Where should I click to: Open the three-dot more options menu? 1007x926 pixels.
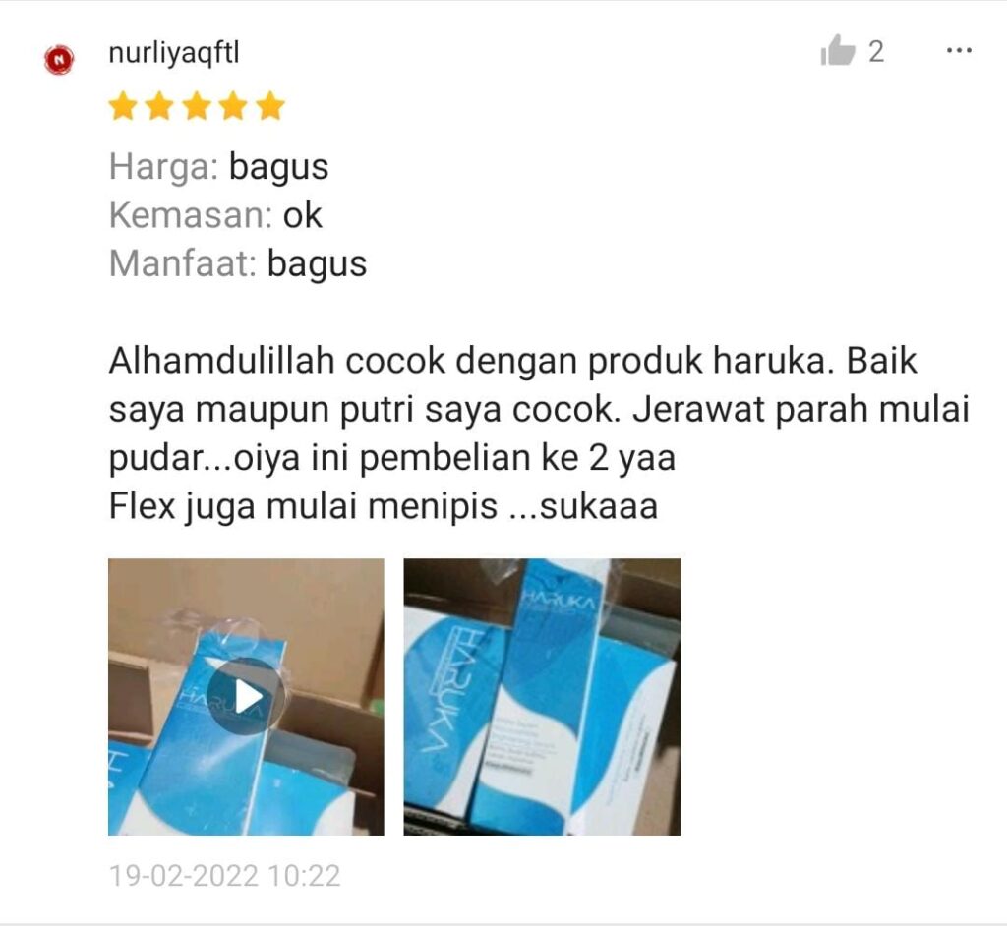pos(959,50)
